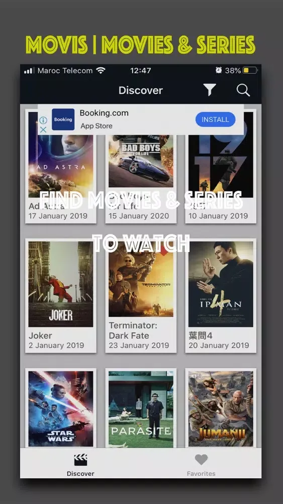This screenshot has width=283, height=504.
Task: Select the 'Joker' title text
Action: pos(40,336)
